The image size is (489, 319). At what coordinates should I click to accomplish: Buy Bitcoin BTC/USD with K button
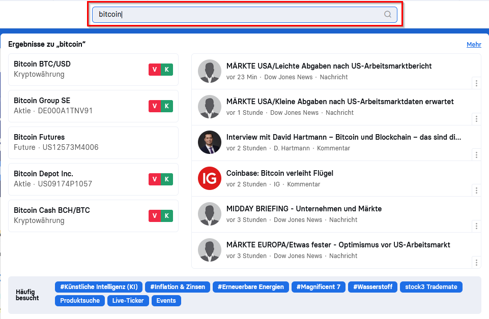(x=167, y=70)
